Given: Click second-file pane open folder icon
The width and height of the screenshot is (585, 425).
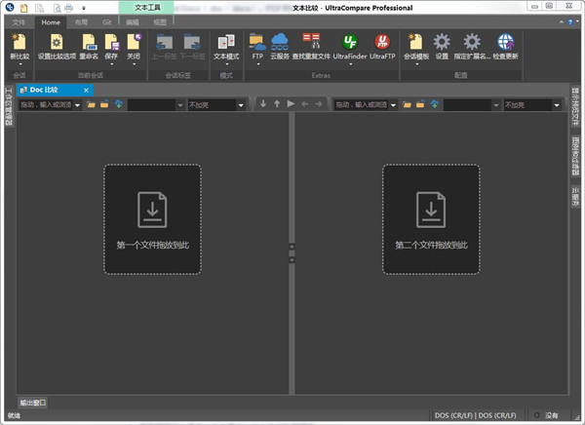Looking at the screenshot, I should click(x=407, y=104).
